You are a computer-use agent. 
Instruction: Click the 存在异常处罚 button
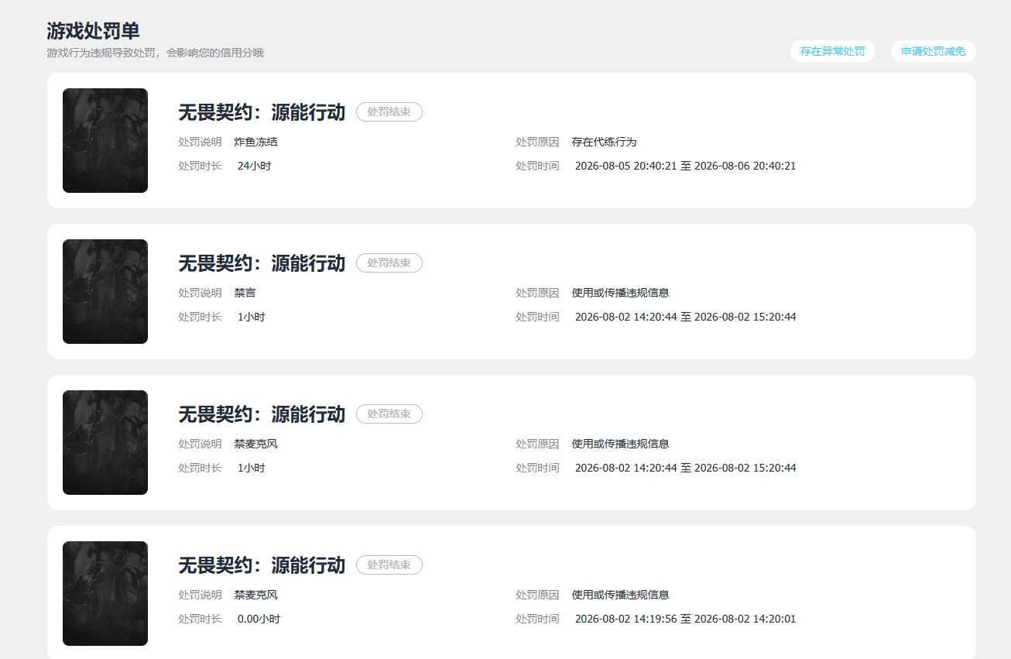832,51
